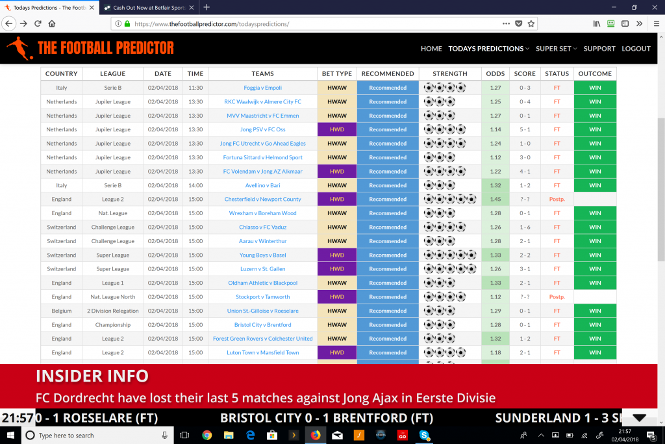Image resolution: width=665 pixels, height=444 pixels.
Task: Go to browser home page icon
Action: 53,23
